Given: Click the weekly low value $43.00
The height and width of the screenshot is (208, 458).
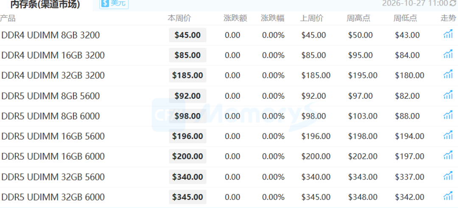Looking at the screenshot, I should 407,35.
